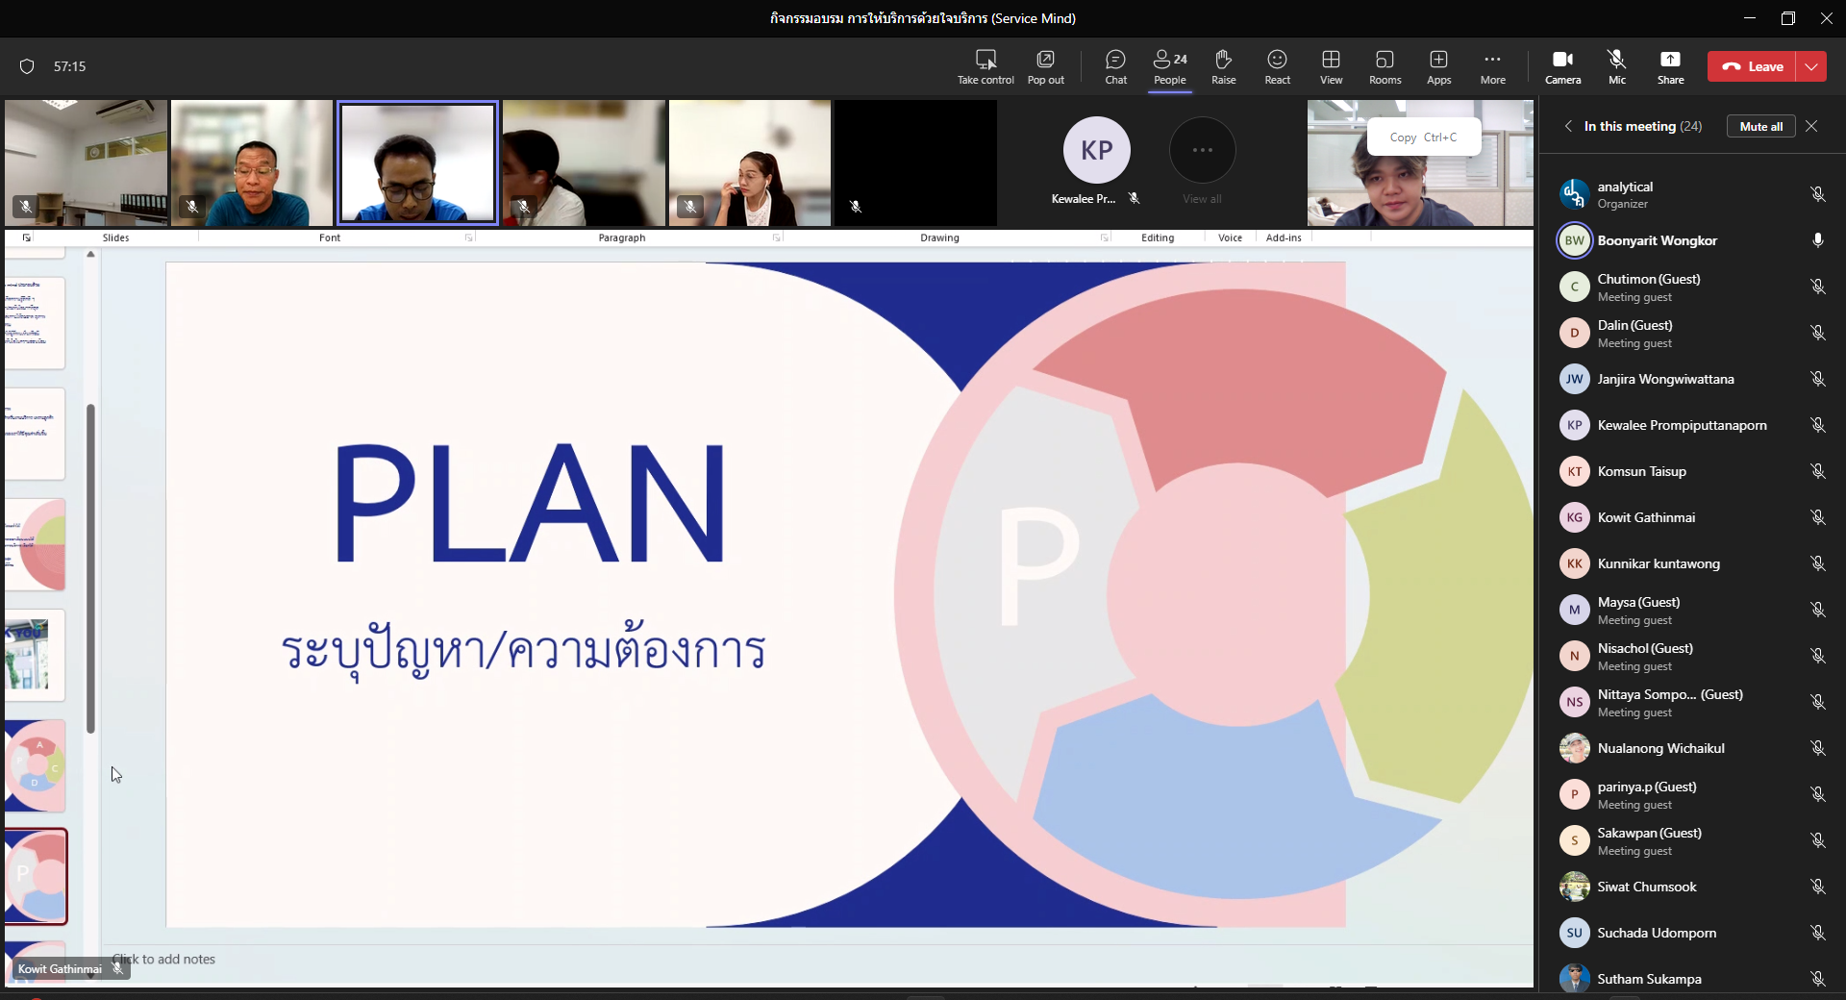1846x1000 pixels.
Task: Toggle the Mic mute state
Action: 1616,66
